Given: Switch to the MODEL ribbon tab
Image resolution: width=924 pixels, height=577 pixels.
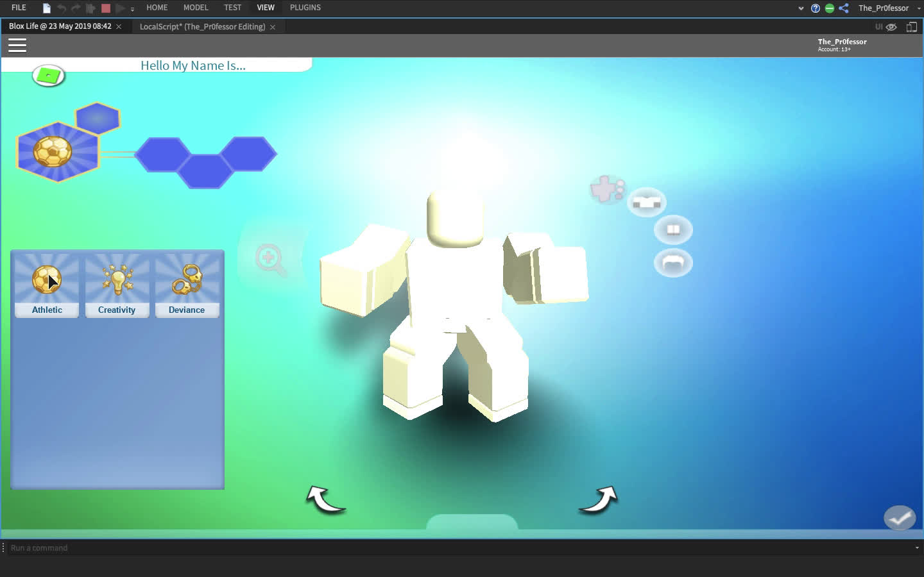Looking at the screenshot, I should point(196,8).
